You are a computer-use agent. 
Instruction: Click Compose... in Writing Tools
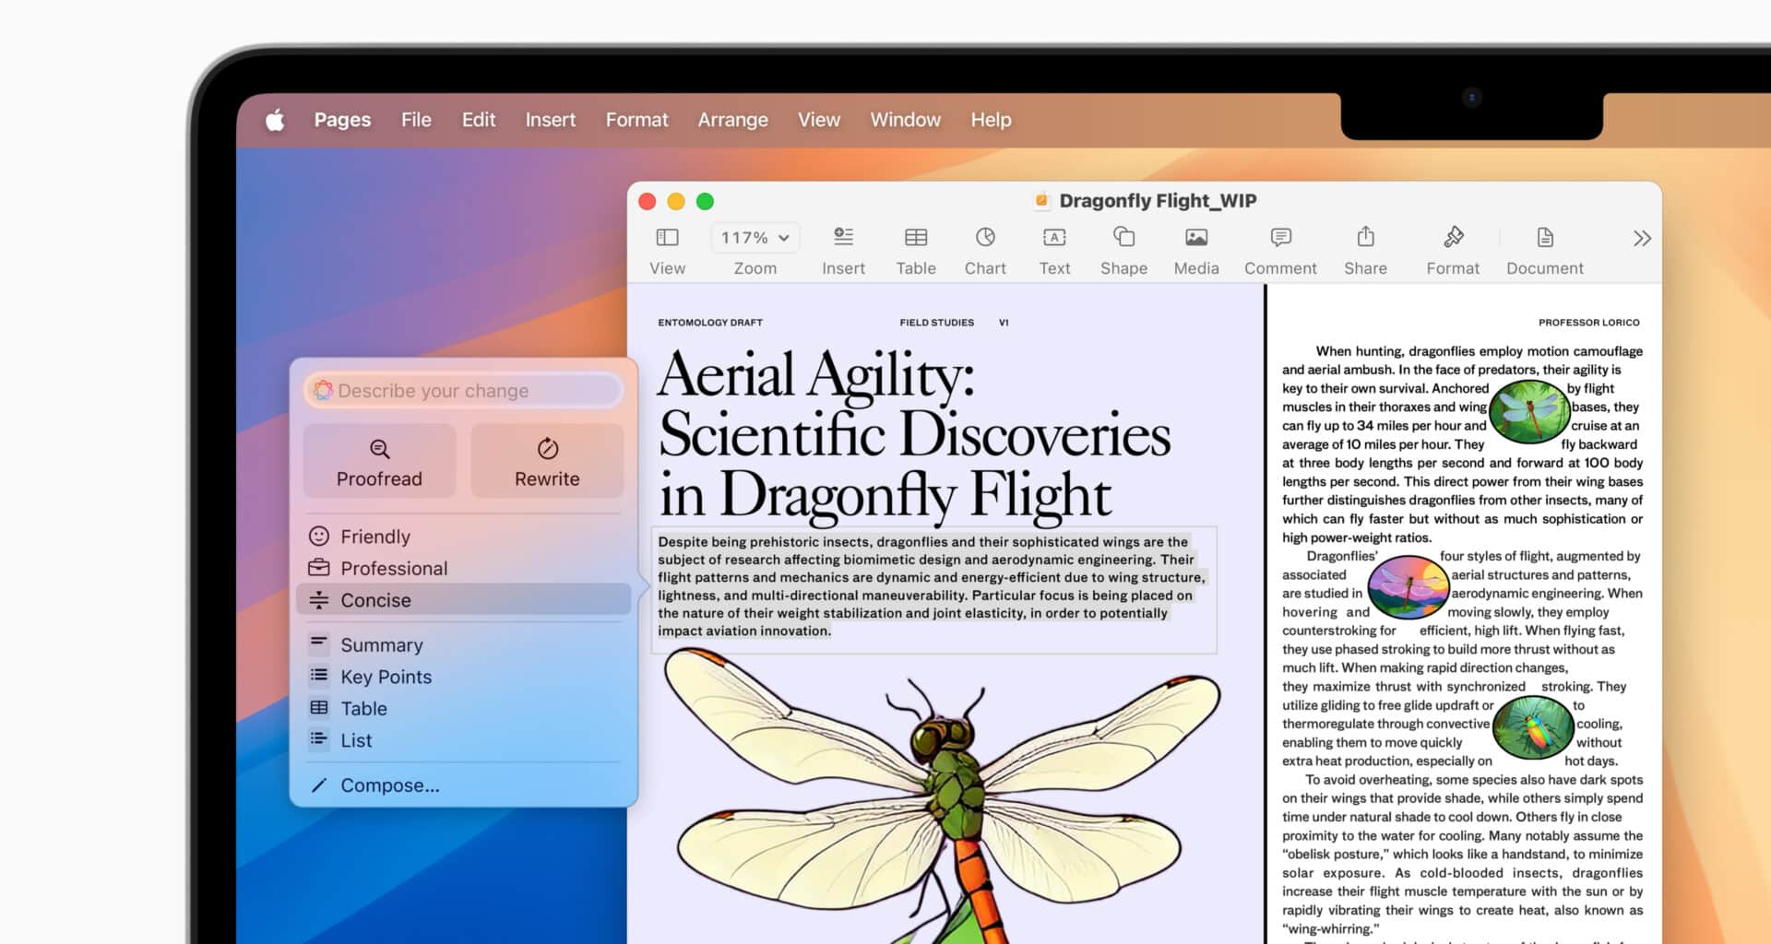point(464,785)
